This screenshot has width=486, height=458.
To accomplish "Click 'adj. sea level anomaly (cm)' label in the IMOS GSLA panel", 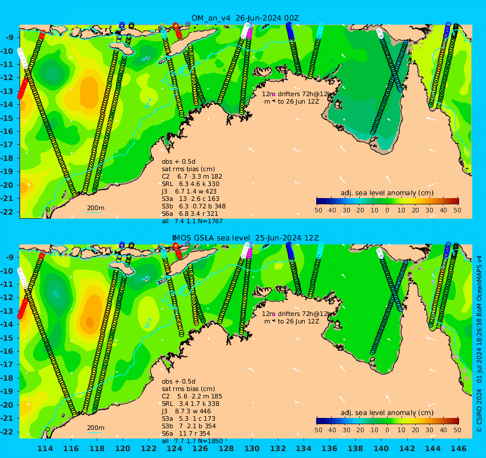I will click(x=387, y=413).
